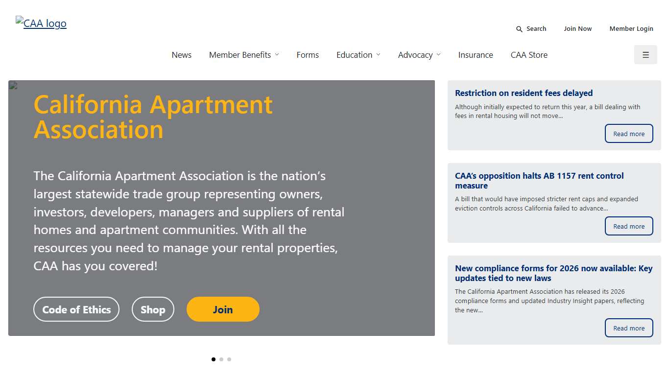Select the first carousel dot indicator
The width and height of the screenshot is (669, 376).
214,359
